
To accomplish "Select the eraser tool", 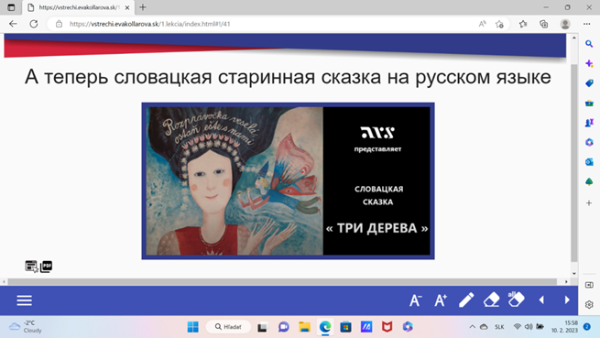I will click(x=491, y=300).
